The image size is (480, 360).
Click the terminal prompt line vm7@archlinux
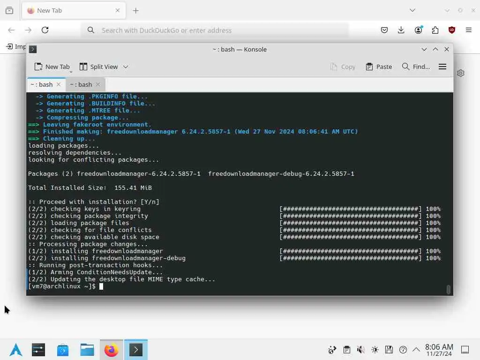(62, 286)
